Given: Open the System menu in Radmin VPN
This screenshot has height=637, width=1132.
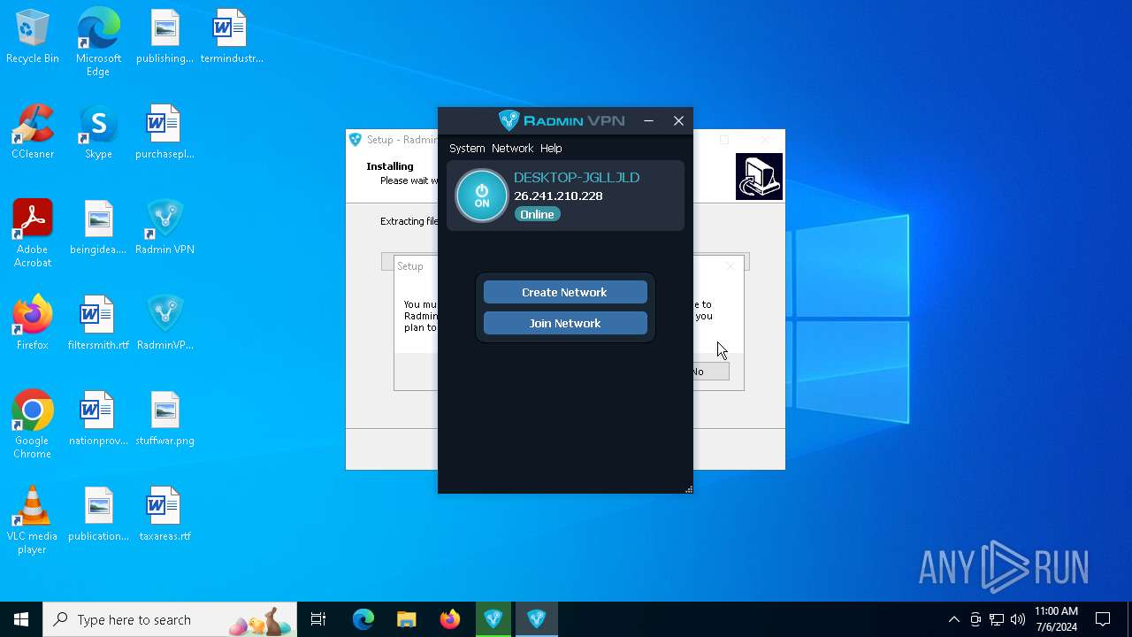Looking at the screenshot, I should tap(467, 149).
